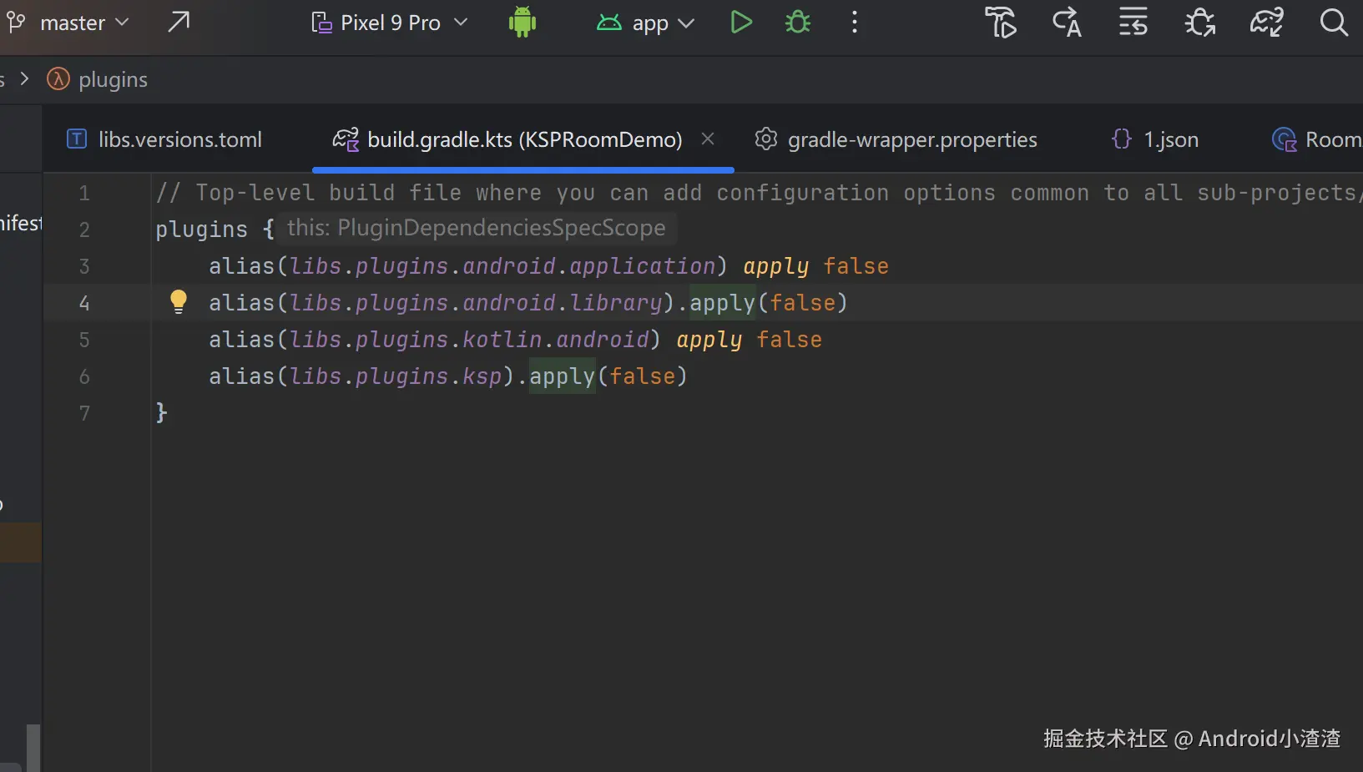
Task: Click the braces icon on the 1.json tab
Action: [x=1122, y=139]
